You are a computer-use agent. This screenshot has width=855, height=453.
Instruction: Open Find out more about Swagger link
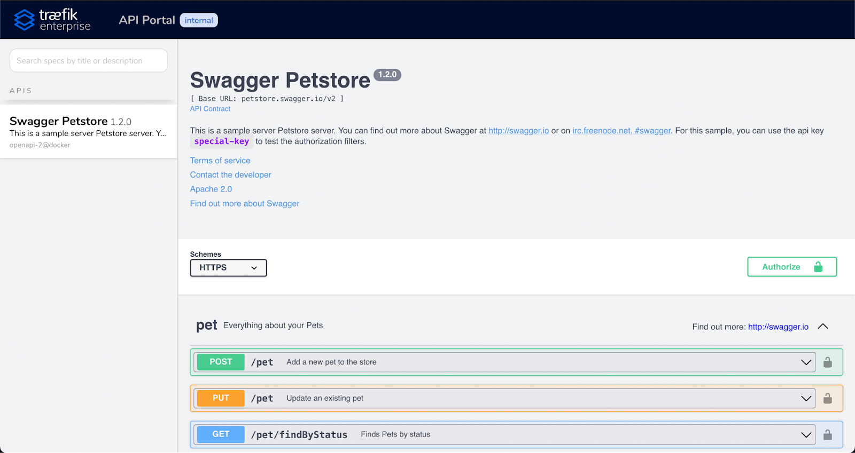click(x=245, y=204)
